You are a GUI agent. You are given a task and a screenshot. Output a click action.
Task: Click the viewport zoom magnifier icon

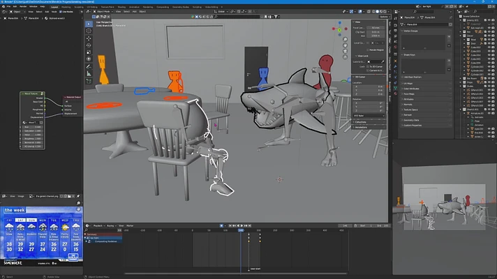click(x=345, y=39)
